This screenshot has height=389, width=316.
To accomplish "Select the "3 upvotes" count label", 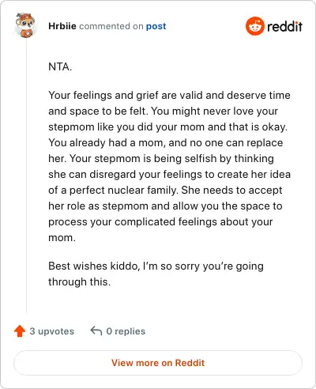I will coord(51,331).
